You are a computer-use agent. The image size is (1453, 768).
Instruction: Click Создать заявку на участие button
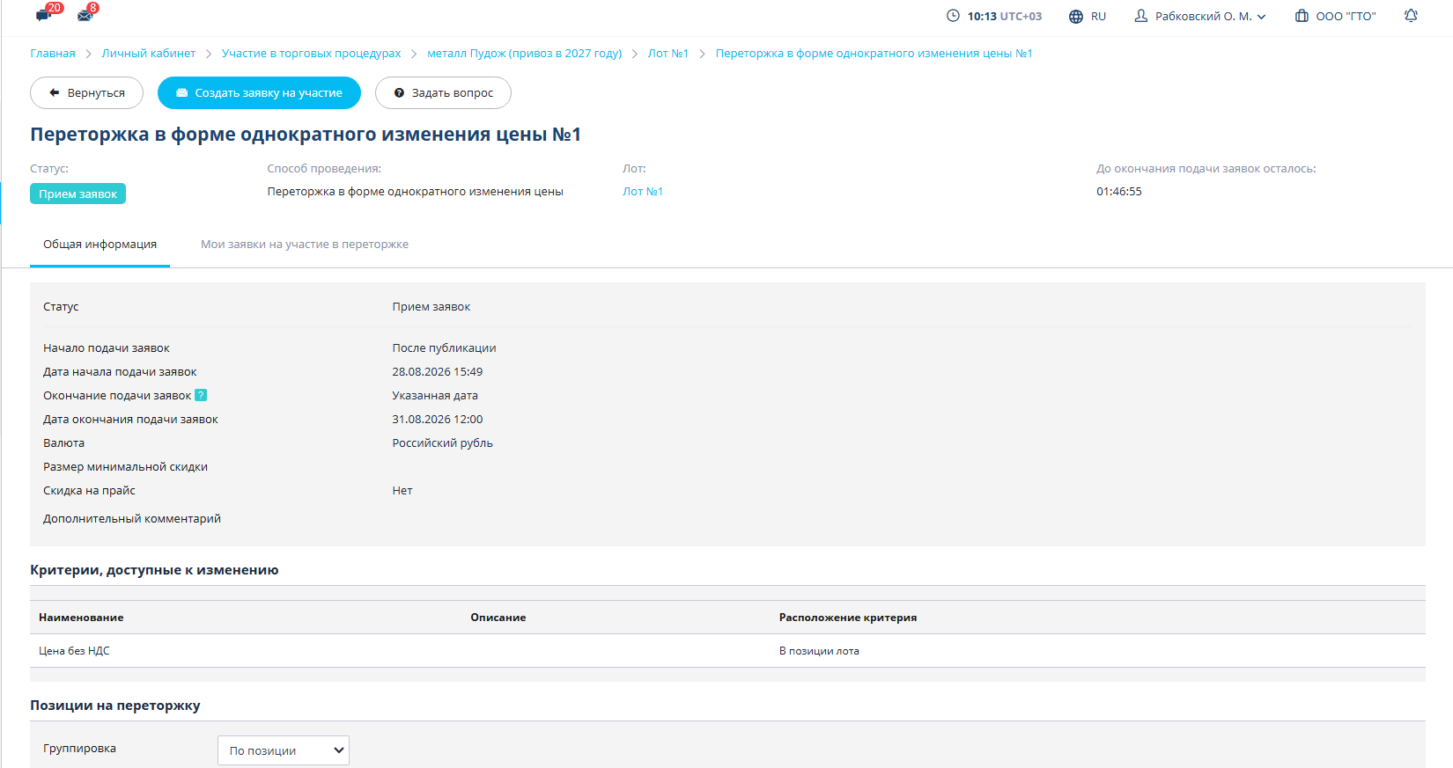(x=259, y=93)
